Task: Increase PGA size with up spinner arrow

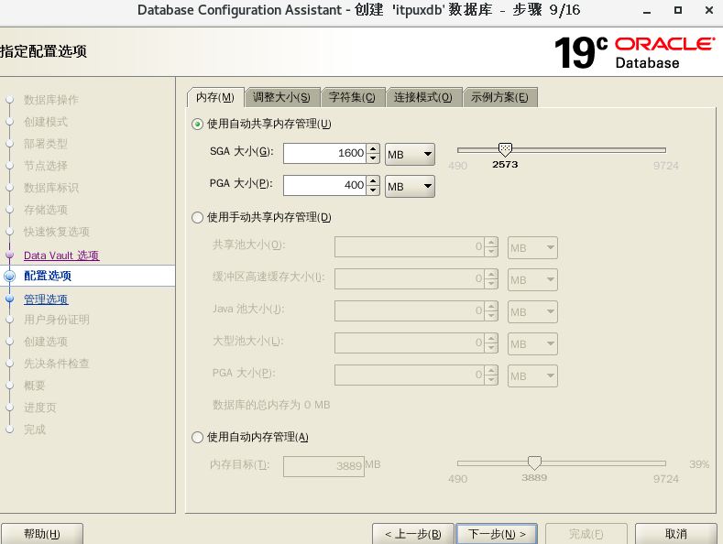Action: (373, 180)
